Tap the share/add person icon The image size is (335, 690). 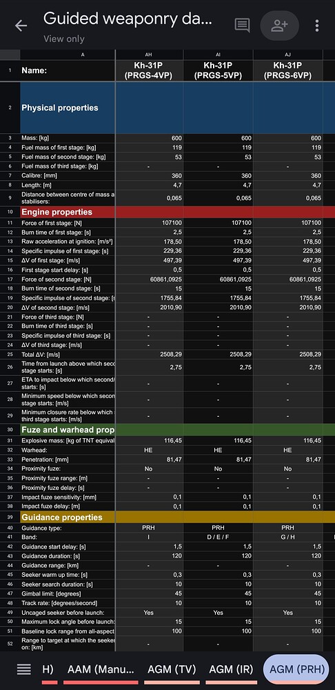tap(280, 26)
